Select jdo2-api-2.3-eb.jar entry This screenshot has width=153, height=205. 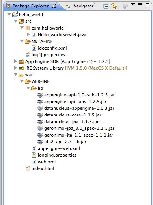tap(65, 142)
